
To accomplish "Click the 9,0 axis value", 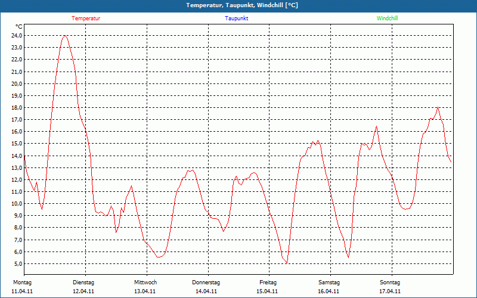I will 18,215.
